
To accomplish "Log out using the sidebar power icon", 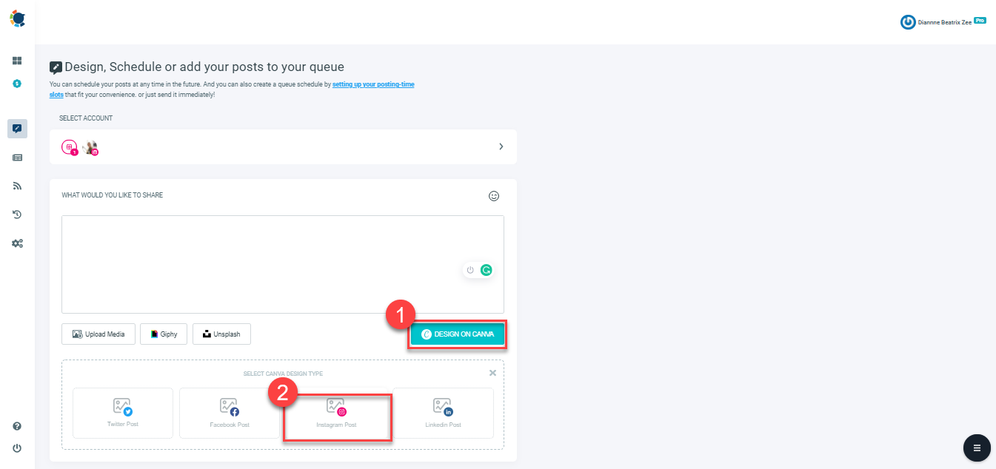I will (x=17, y=448).
